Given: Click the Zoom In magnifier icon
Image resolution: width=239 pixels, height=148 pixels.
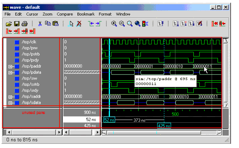Looking at the screenshot, I should [114, 24].
